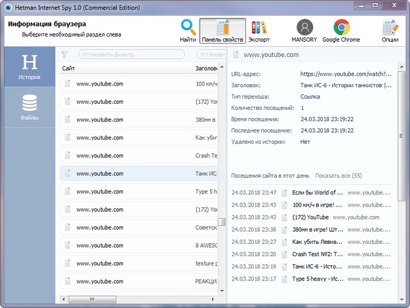The width and height of the screenshot is (410, 308).
Task: Focus the second partially visible filter field
Action: [211, 55]
